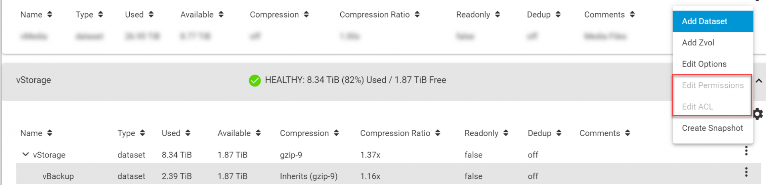Viewport: 766px width, 185px height.
Task: Open three-dot menu for vBackup dataset row
Action: click(746, 172)
